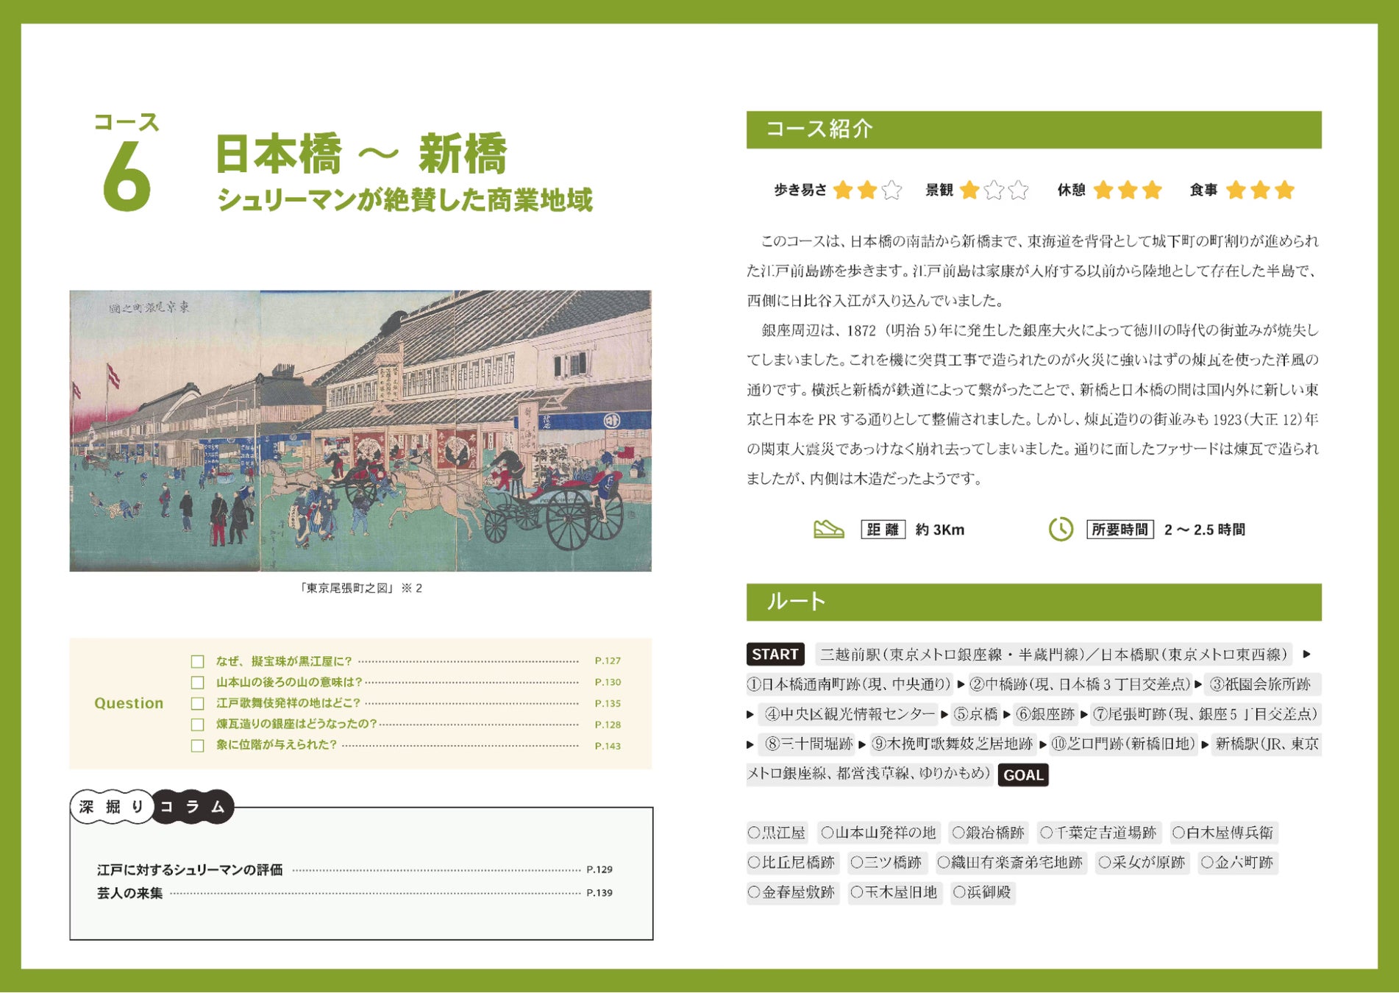Click the spot tag 金六町跡
Viewport: 1399px width, 993px height.
tap(1238, 863)
